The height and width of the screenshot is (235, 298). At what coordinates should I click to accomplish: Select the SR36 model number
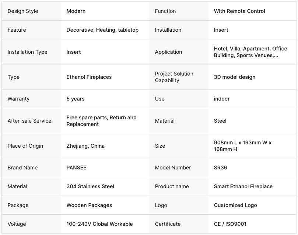click(x=221, y=168)
